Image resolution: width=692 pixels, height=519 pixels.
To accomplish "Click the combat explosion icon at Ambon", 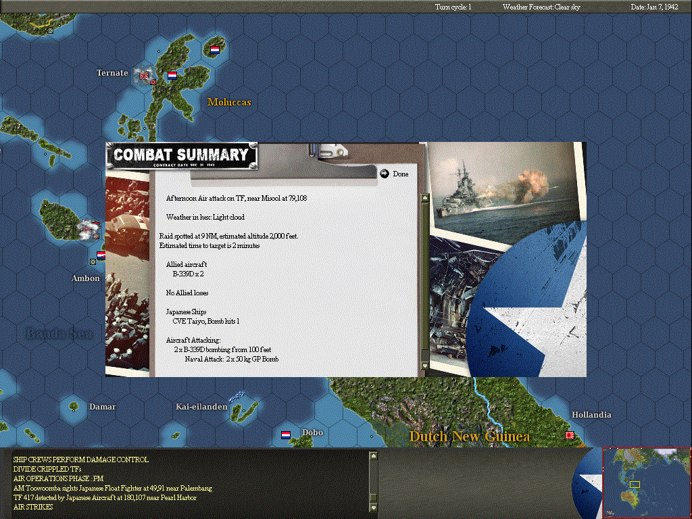I will (89, 230).
